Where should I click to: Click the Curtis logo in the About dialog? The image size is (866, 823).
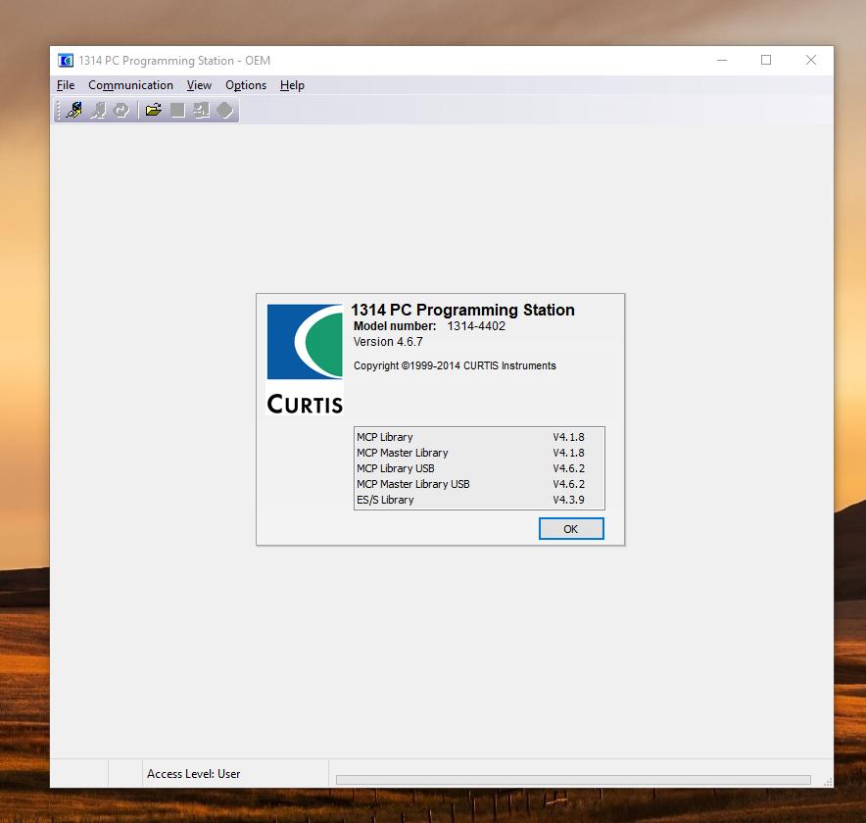[x=305, y=359]
